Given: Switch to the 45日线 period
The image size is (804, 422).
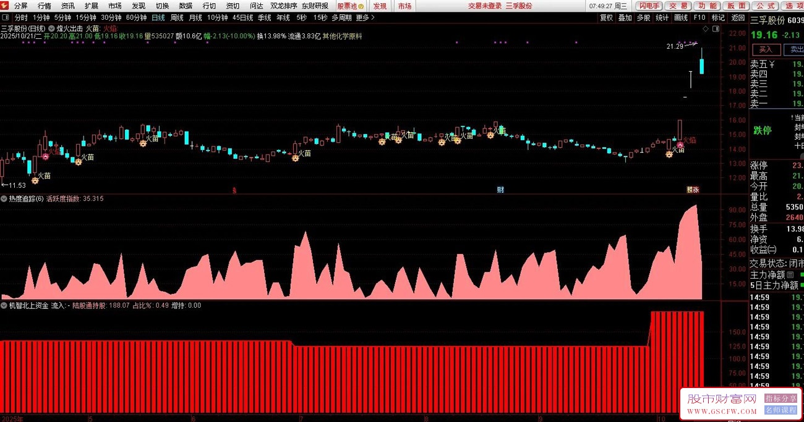Looking at the screenshot, I should 243,18.
